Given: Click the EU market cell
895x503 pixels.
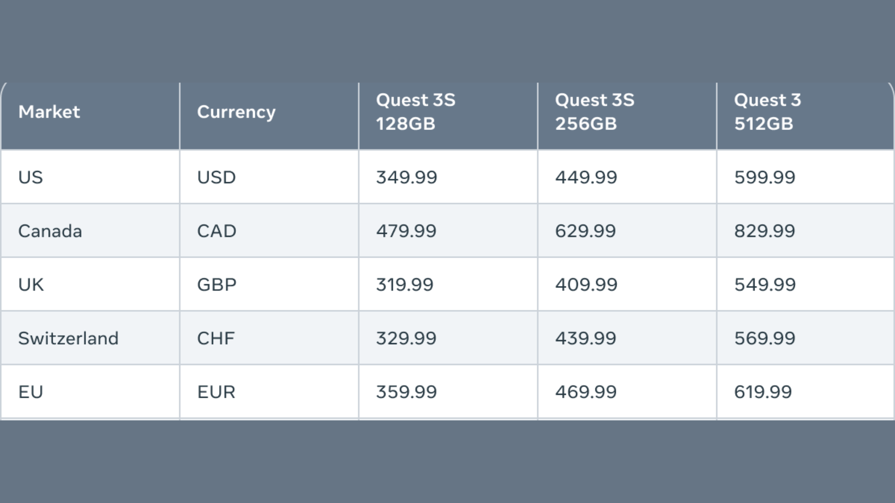Looking at the screenshot, I should tap(31, 392).
